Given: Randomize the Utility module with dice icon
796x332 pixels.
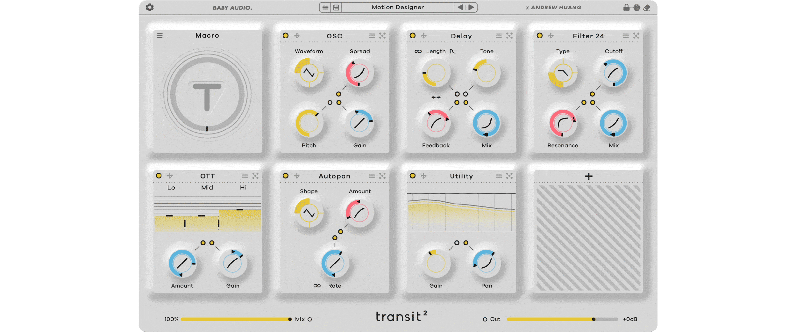Looking at the screenshot, I should 509,176.
